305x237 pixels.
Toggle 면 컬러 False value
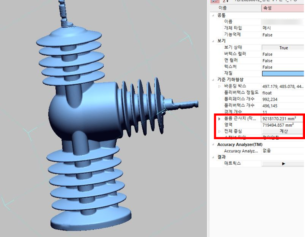(268, 61)
